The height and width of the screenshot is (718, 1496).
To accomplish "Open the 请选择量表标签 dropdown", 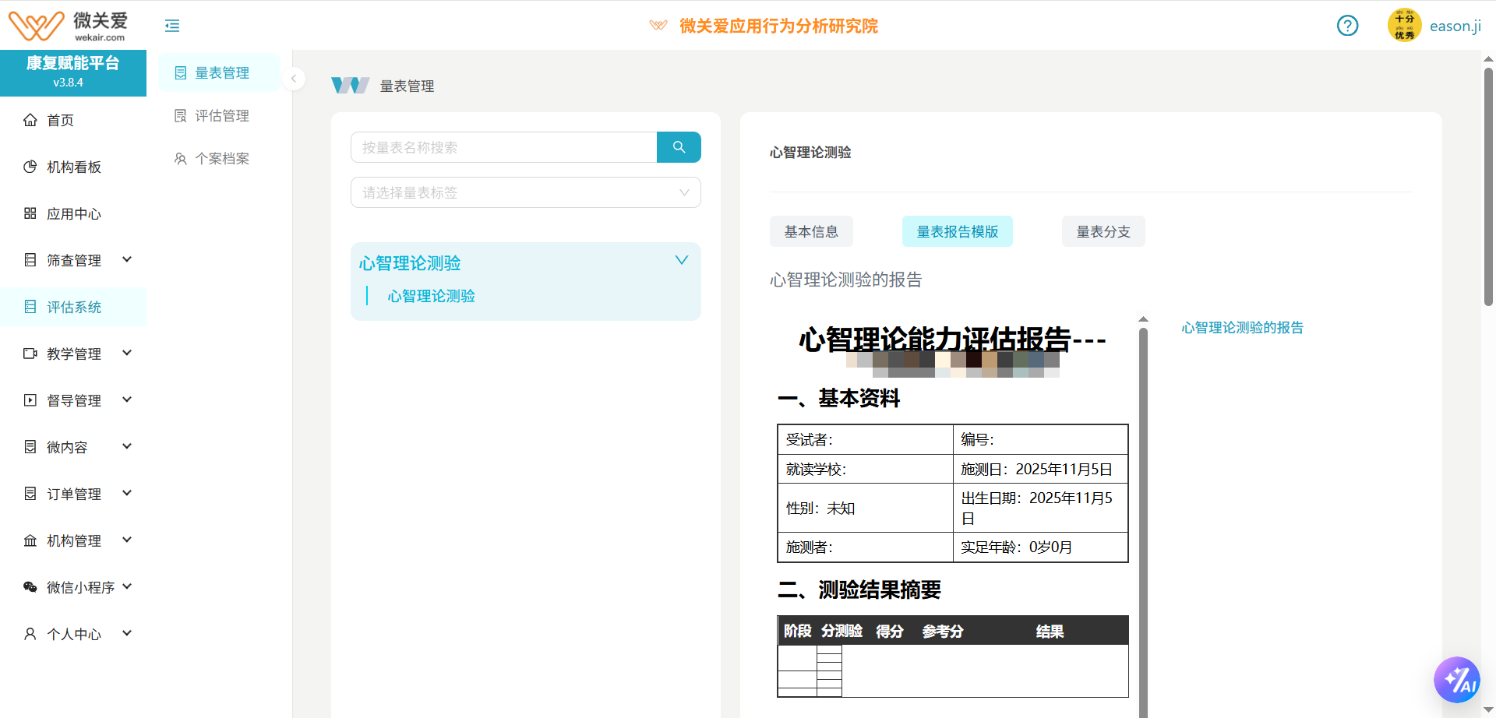I will 525,192.
